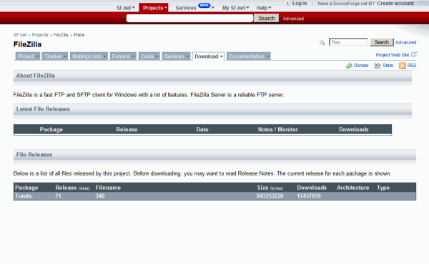The height and width of the screenshot is (264, 429).
Task: Open the SF.net dropdown menu
Action: click(126, 8)
